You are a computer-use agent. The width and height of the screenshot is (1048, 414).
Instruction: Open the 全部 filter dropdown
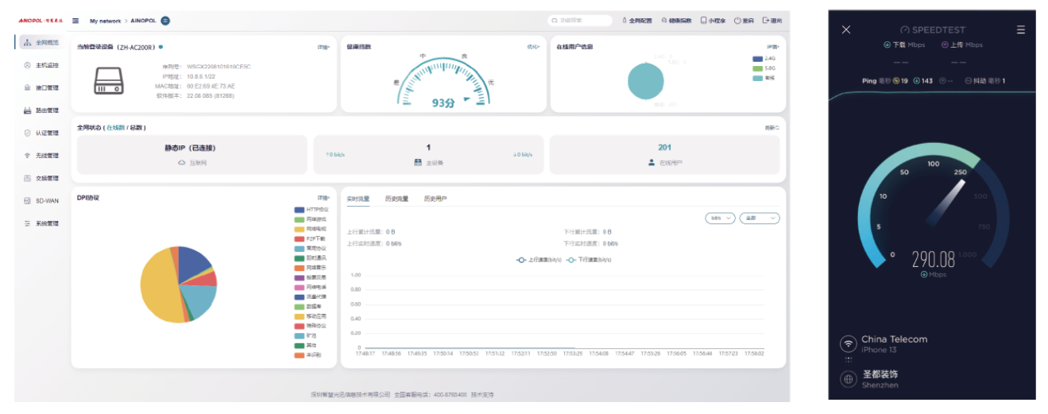[759, 218]
